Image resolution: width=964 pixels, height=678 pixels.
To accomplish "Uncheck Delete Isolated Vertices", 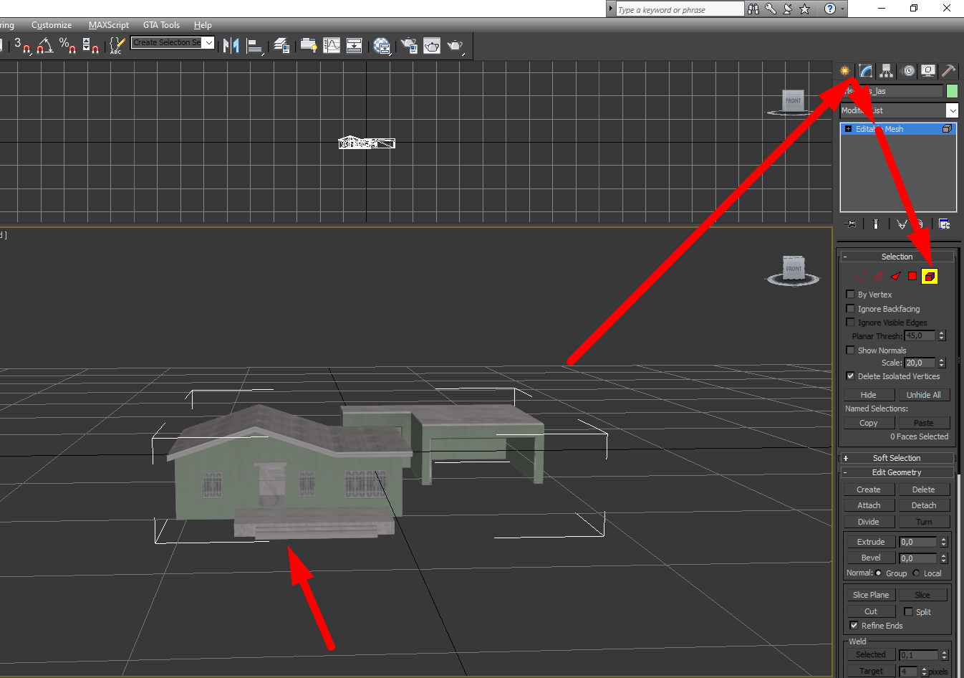I will pyautogui.click(x=850, y=376).
